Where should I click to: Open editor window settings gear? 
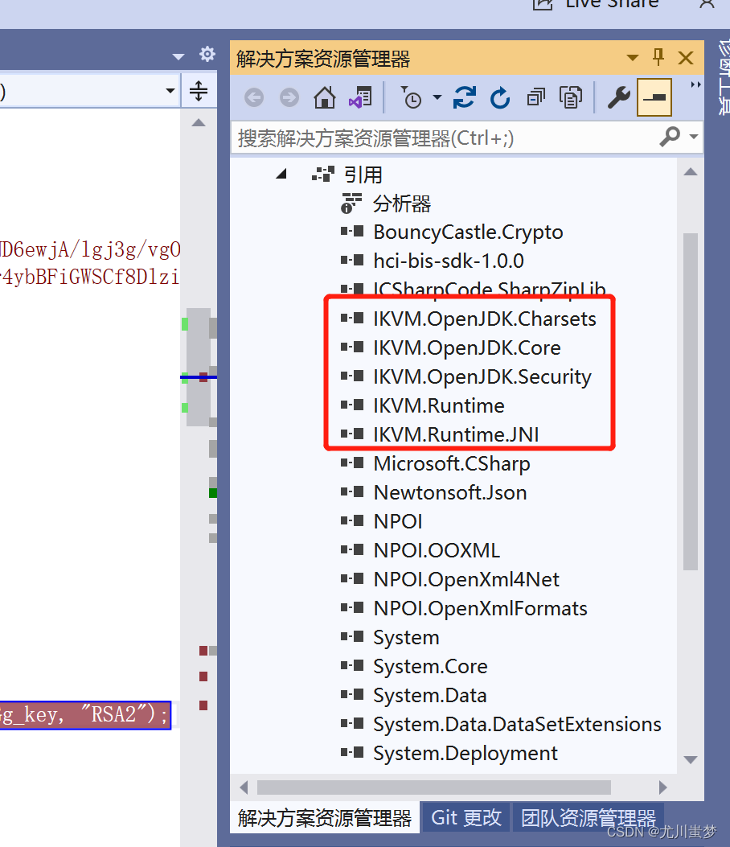(x=207, y=54)
